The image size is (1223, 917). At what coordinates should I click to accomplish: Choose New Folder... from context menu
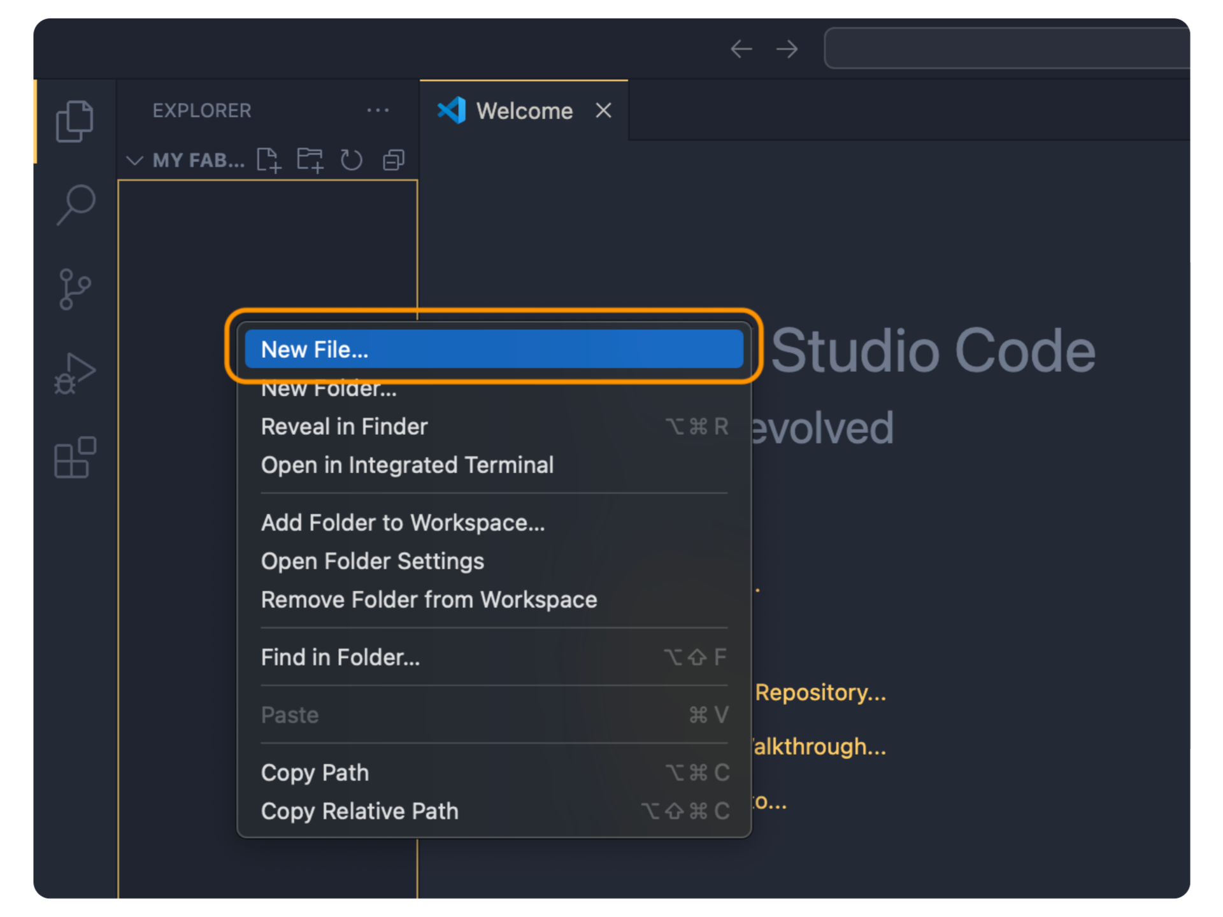494,388
